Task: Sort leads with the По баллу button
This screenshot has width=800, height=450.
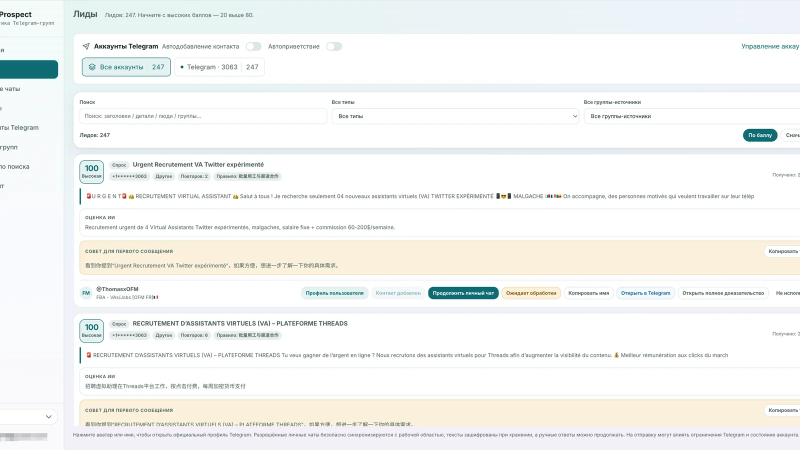Action: [760, 135]
